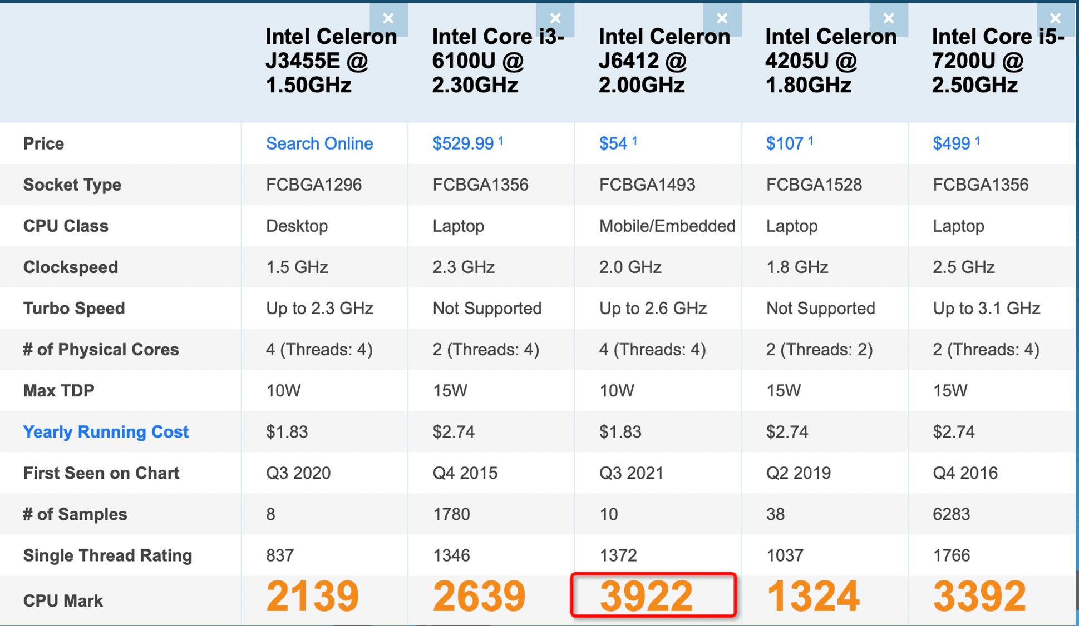Click the Intel Celeron J3455E heading

coord(331,61)
